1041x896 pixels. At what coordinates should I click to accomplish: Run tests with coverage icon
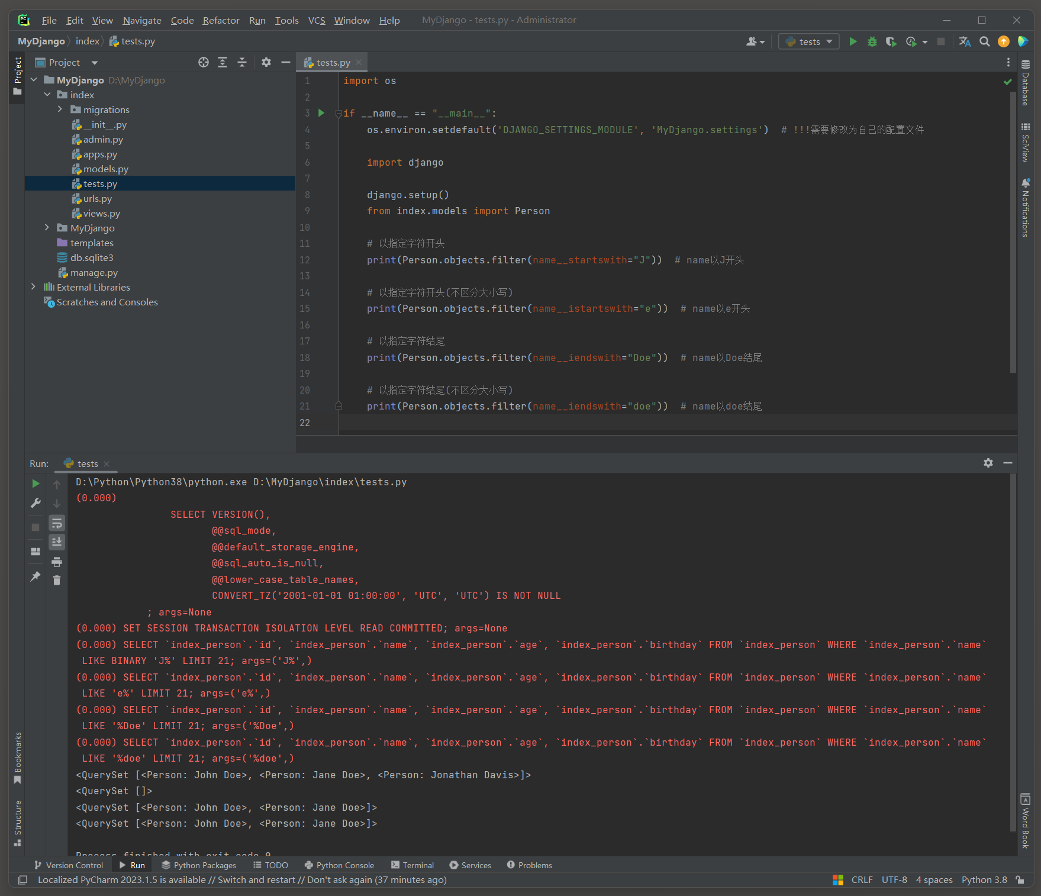[891, 41]
